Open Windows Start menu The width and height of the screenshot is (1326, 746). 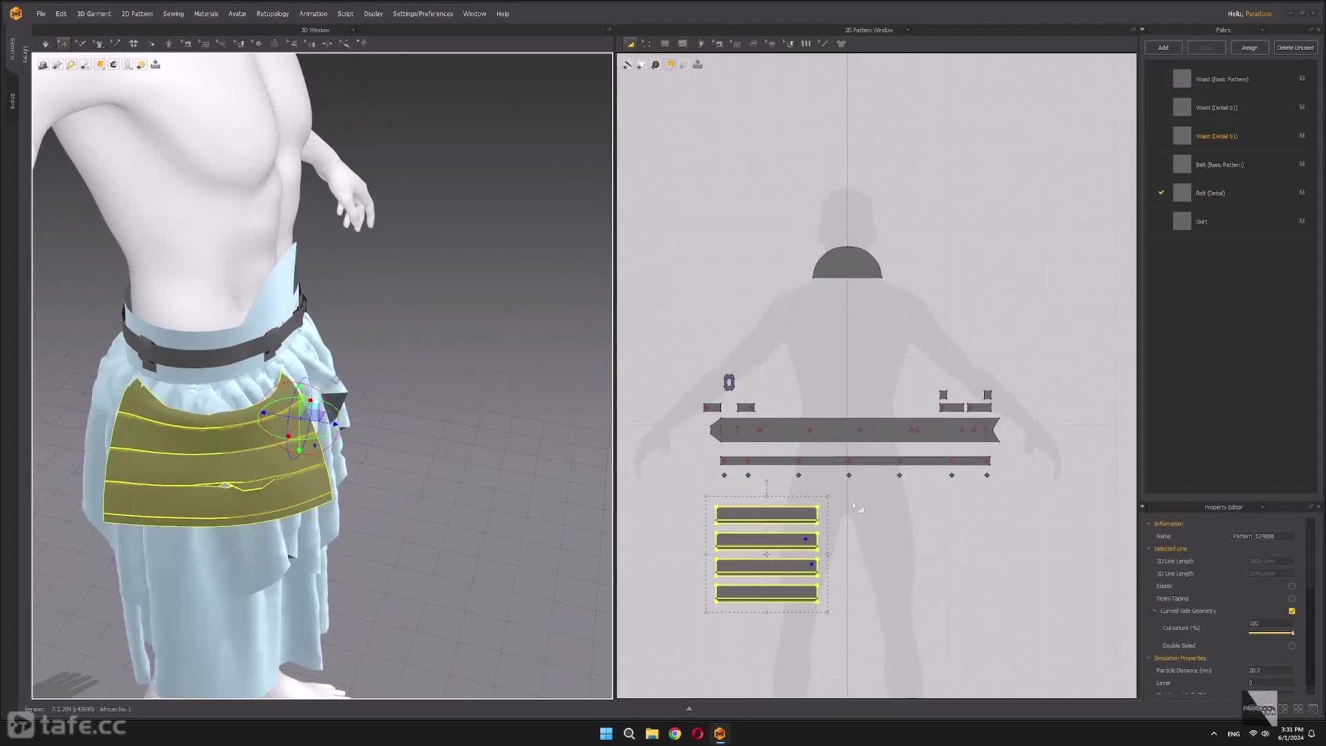tap(606, 734)
